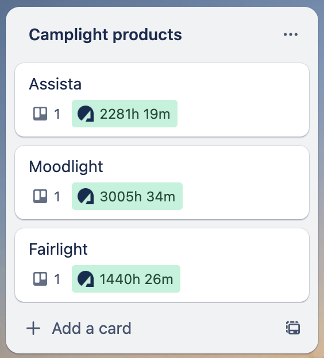Open the Moodlight card
324x358 pixels.
point(162,182)
